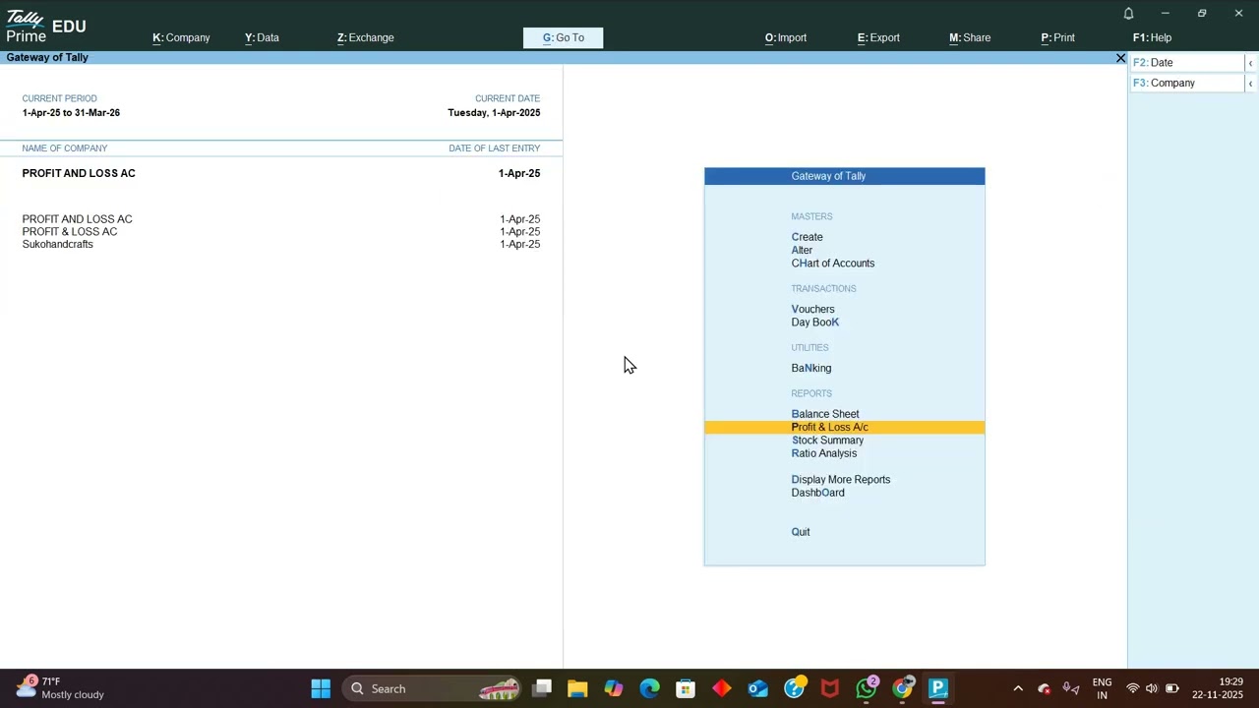Viewport: 1259px width, 708px height.
Task: Expand the arrow beside F3: Company
Action: click(1250, 84)
